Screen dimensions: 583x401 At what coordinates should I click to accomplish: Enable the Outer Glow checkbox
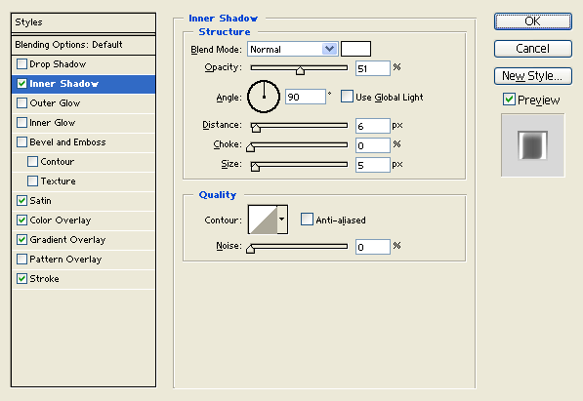(21, 103)
